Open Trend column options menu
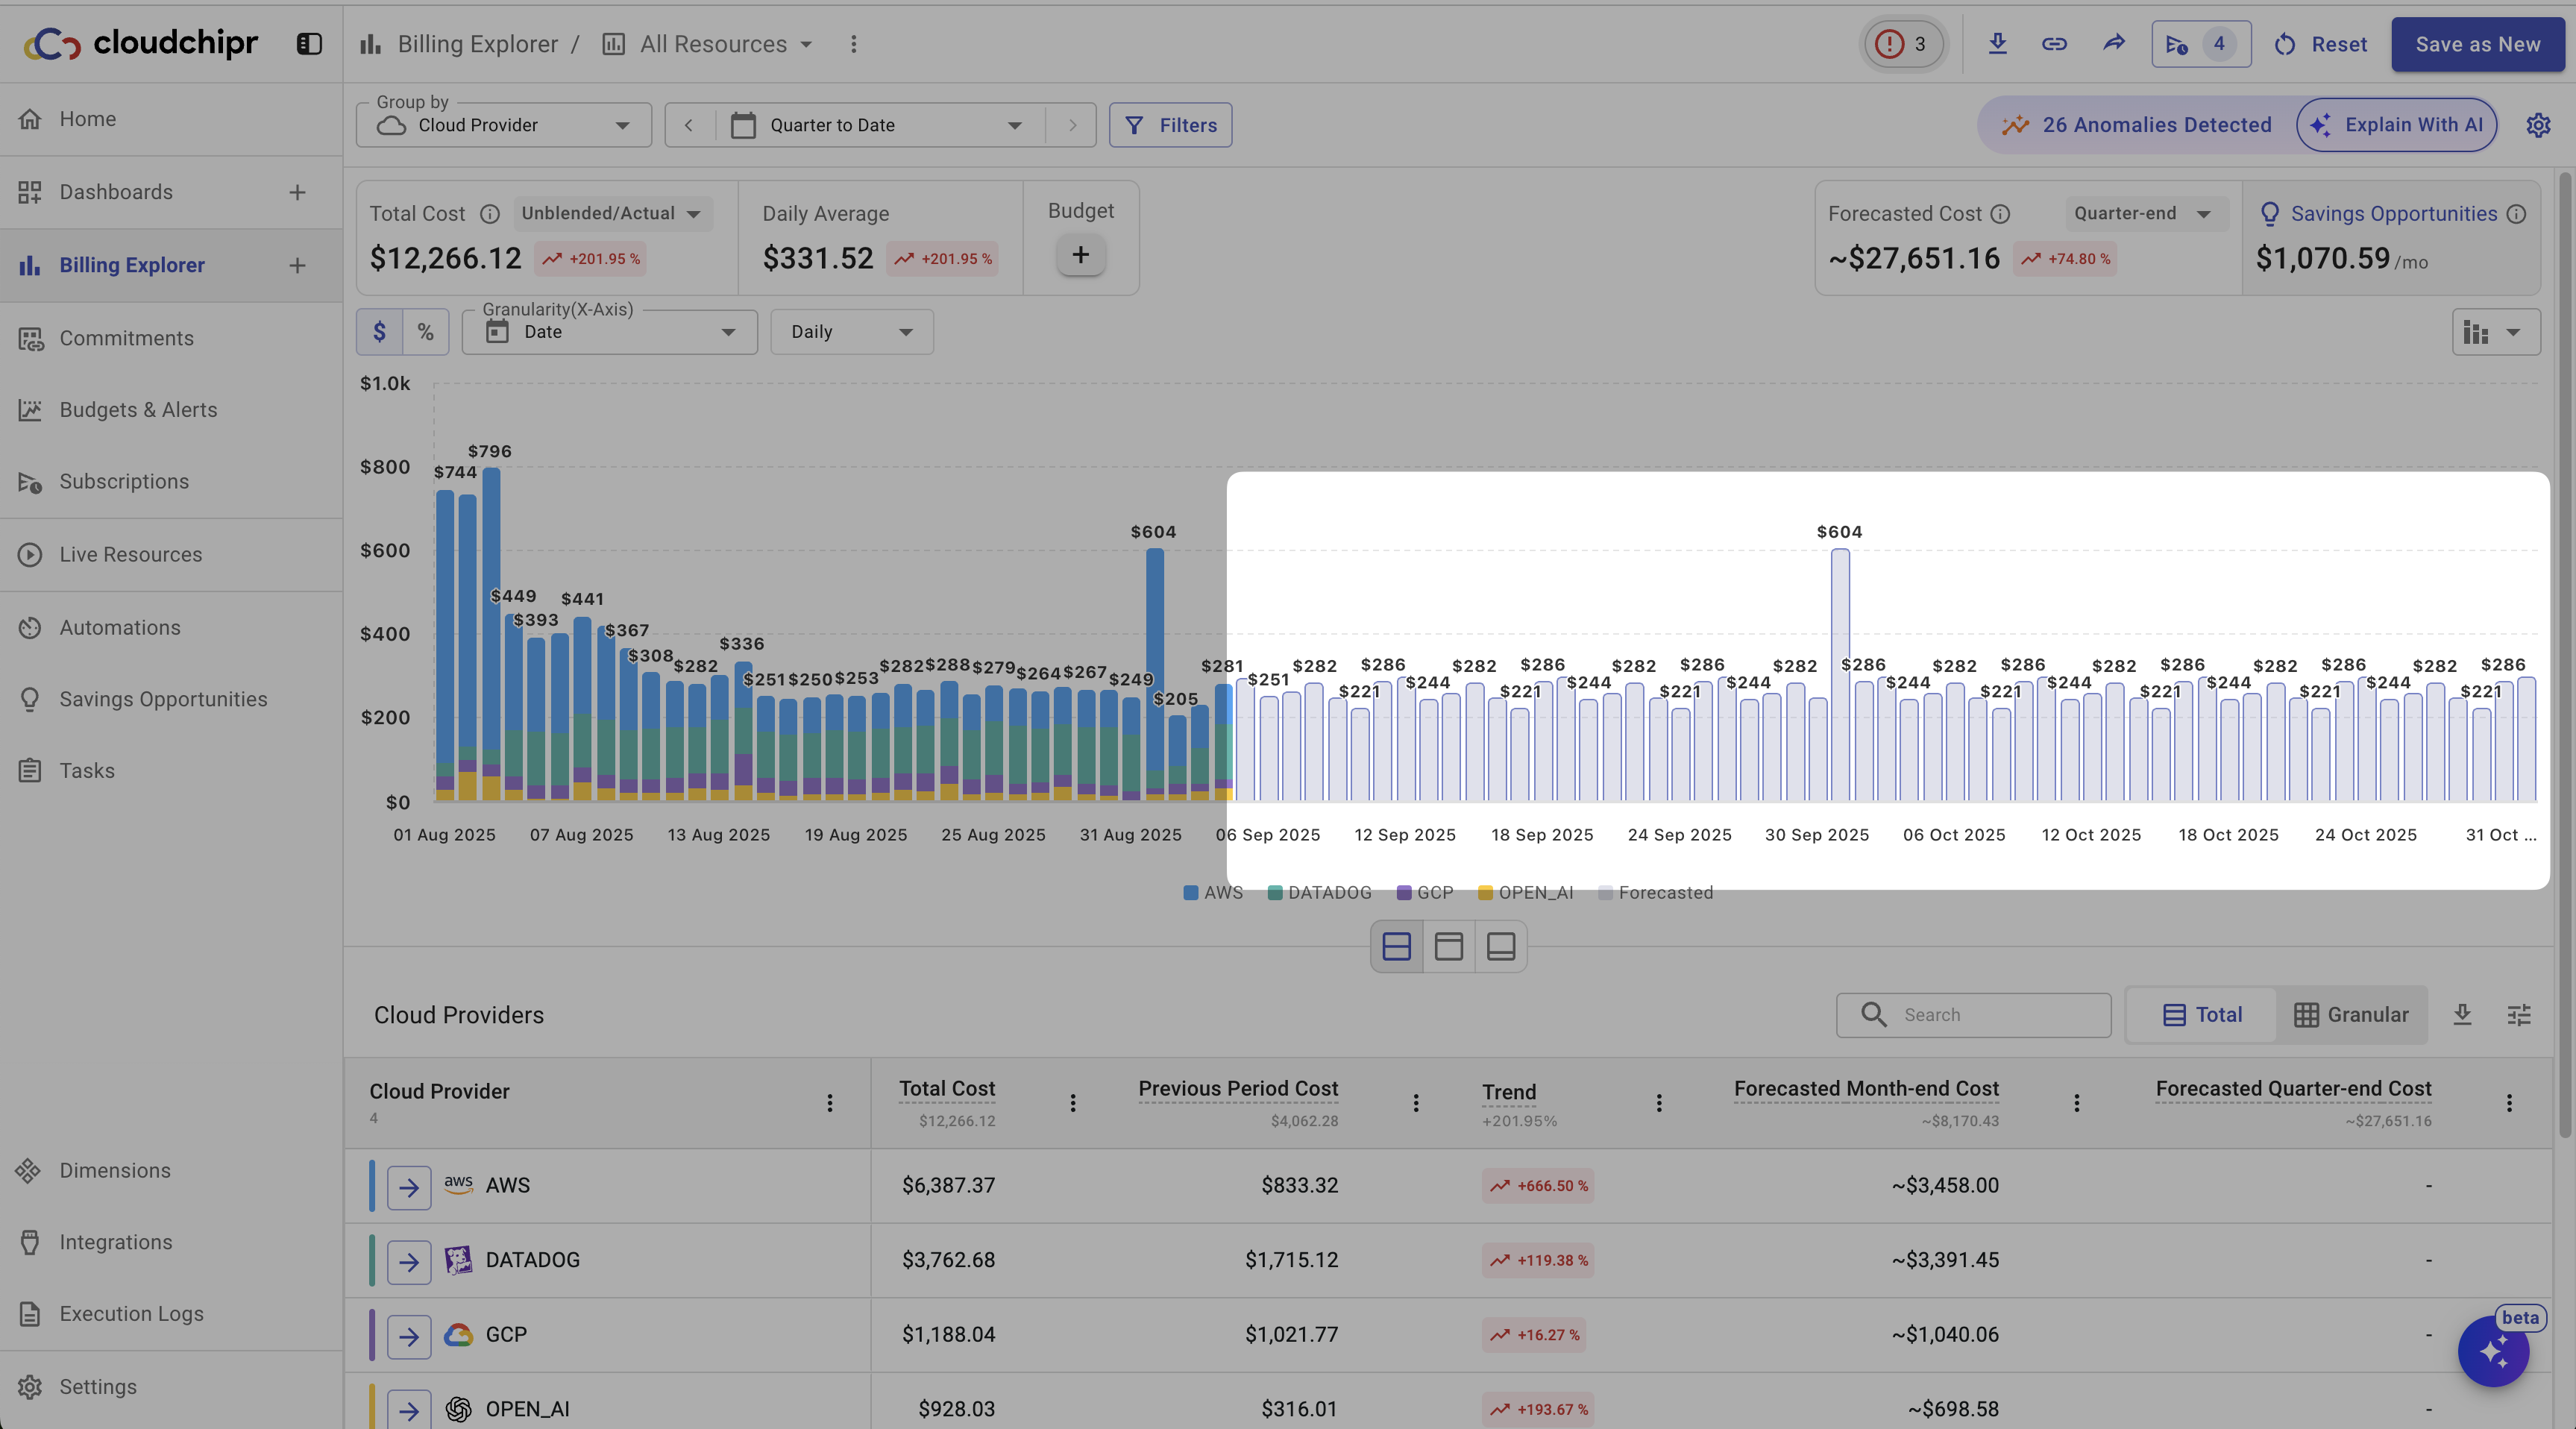2576x1429 pixels. [x=1659, y=1103]
